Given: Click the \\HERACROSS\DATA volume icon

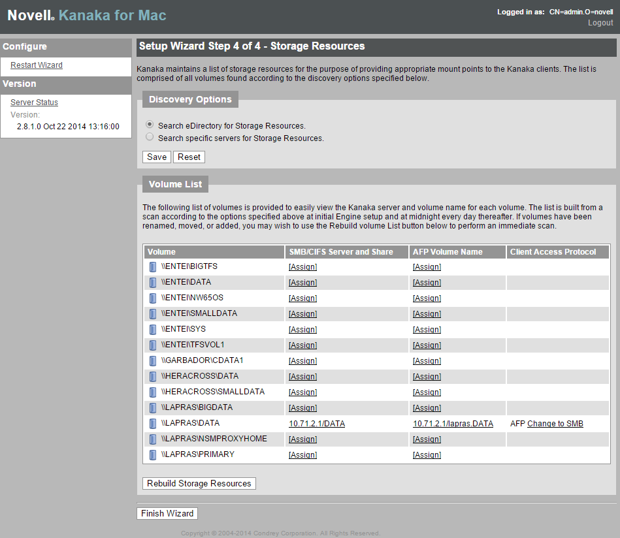Looking at the screenshot, I should click(153, 377).
